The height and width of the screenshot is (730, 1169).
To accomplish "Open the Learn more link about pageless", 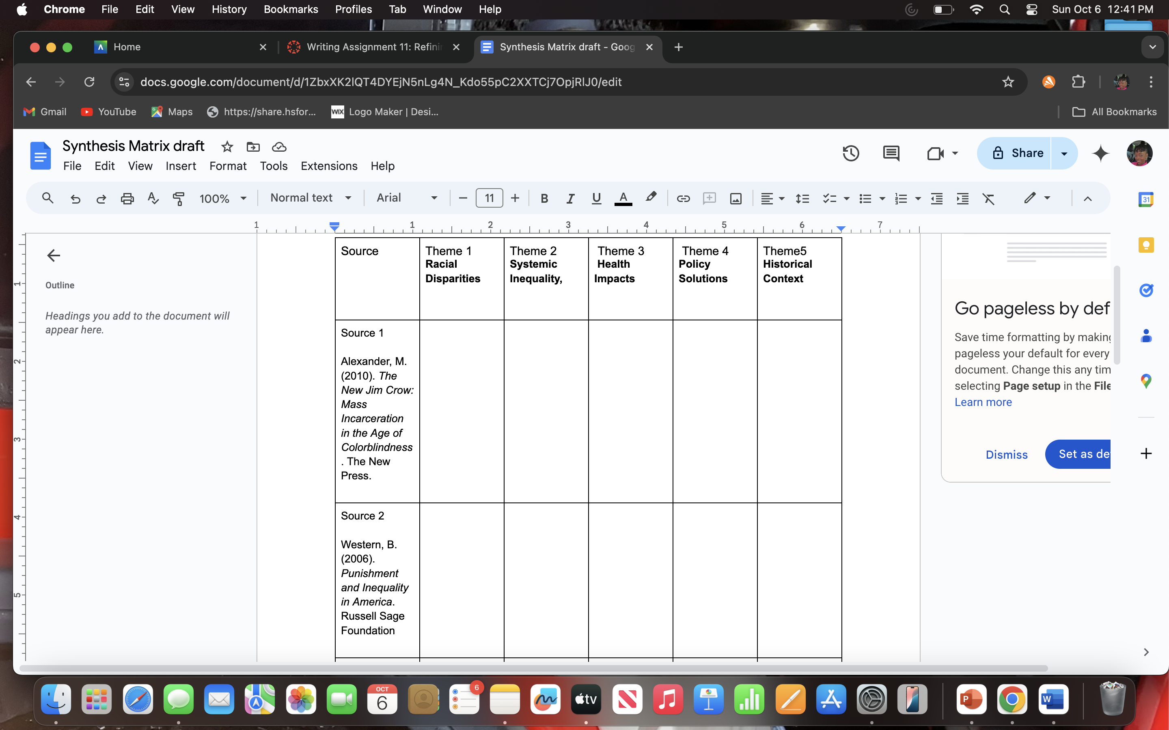I will pos(983,401).
